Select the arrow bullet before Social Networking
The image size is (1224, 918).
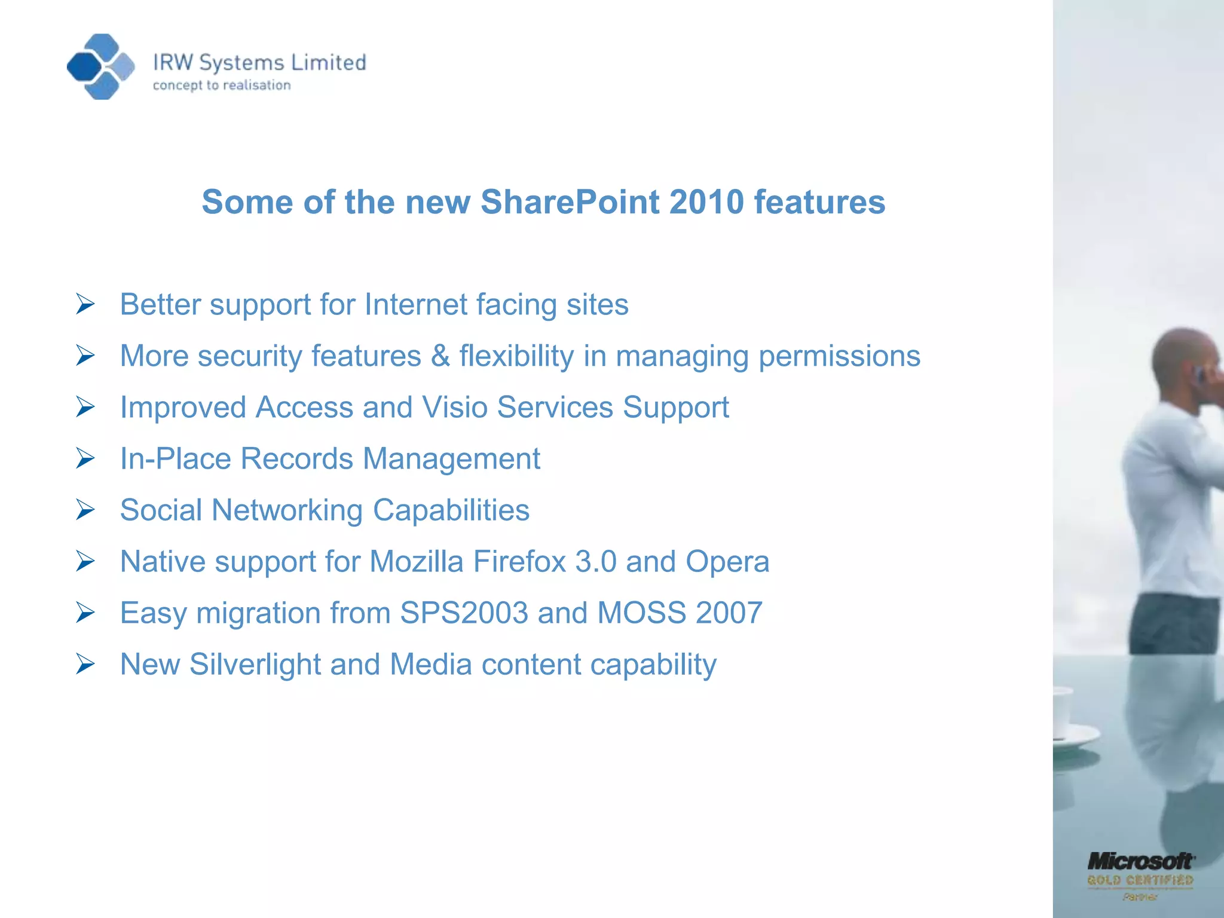85,510
